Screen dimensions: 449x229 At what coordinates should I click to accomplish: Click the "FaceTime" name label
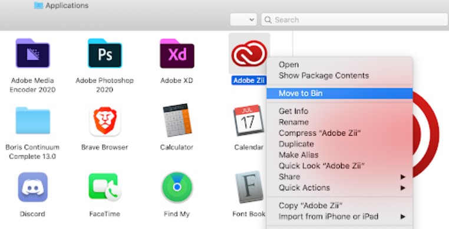click(104, 214)
